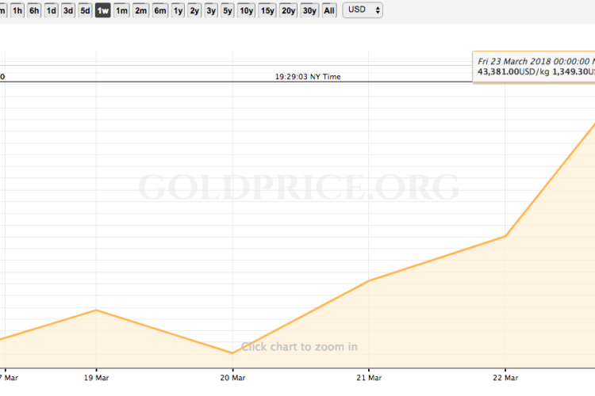Image resolution: width=595 pixels, height=396 pixels.
Task: Select the 6h time range button
Action: (34, 10)
